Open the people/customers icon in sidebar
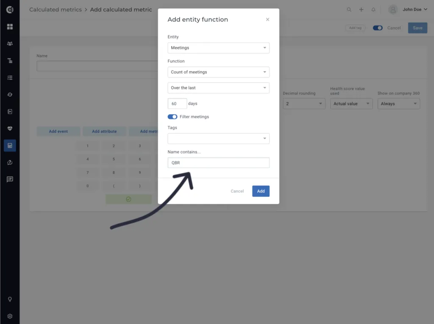Image resolution: width=434 pixels, height=324 pixels. coord(10,44)
